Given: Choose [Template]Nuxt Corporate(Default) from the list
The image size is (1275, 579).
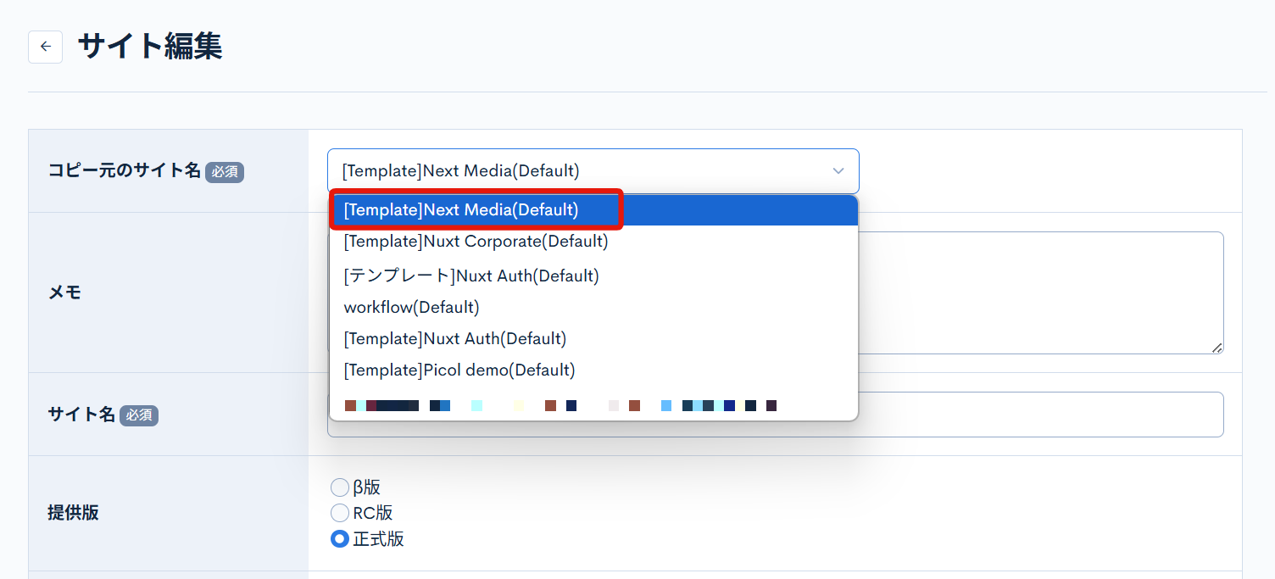Looking at the screenshot, I should pyautogui.click(x=476, y=242).
